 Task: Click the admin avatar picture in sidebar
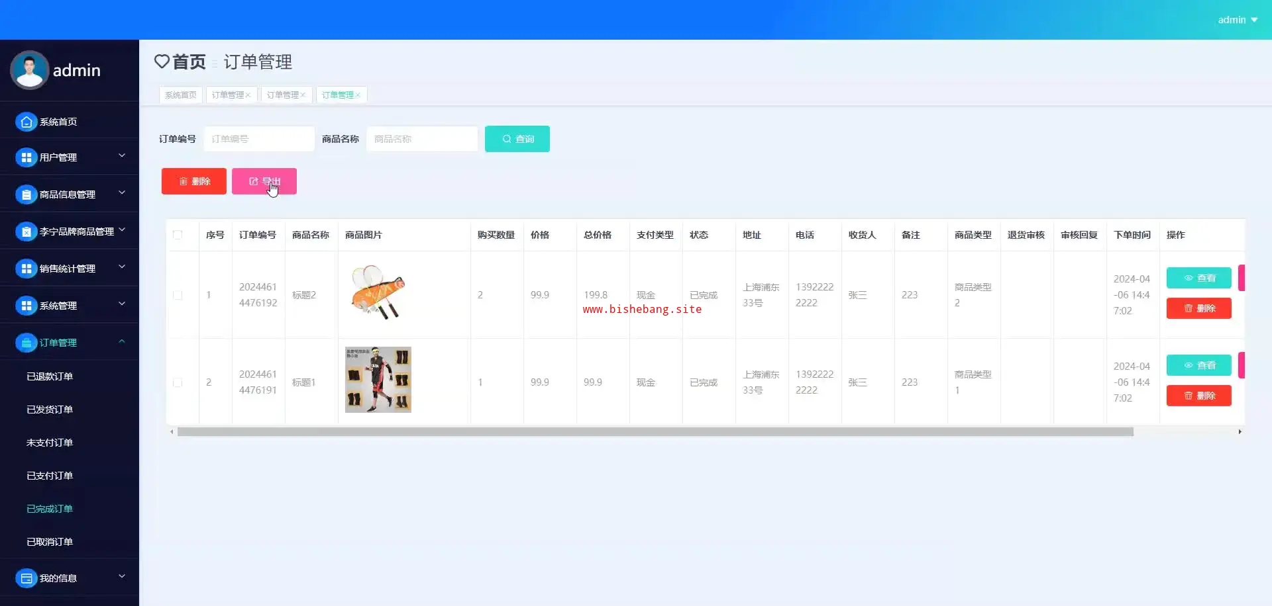[29, 70]
